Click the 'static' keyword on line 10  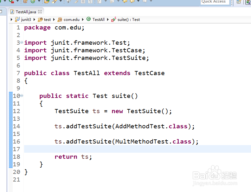[x=77, y=96]
